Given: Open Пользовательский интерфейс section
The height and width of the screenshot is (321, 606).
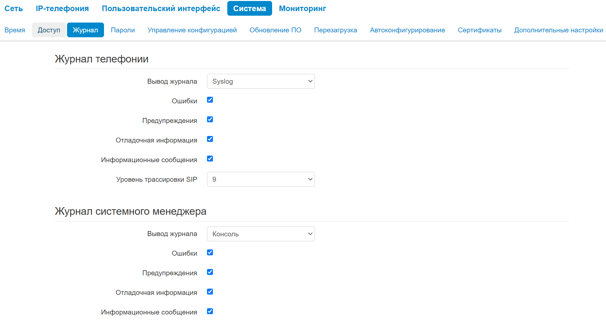Looking at the screenshot, I should 161,8.
